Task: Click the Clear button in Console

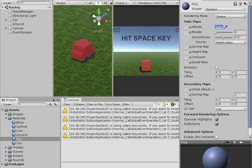Action: [x=67, y=104]
